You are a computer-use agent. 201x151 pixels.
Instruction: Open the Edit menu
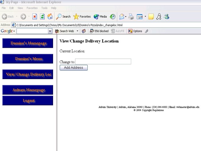(11, 8)
